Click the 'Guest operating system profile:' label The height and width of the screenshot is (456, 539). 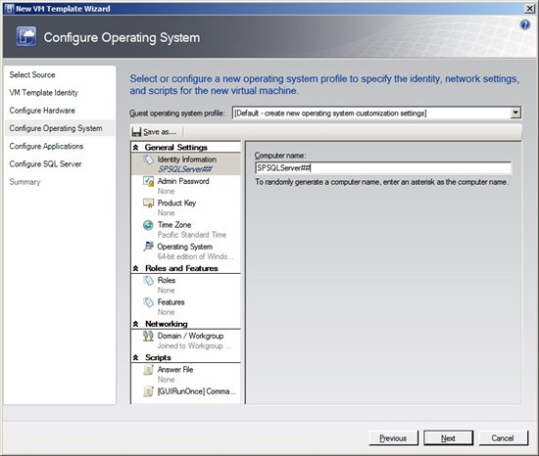click(x=176, y=114)
